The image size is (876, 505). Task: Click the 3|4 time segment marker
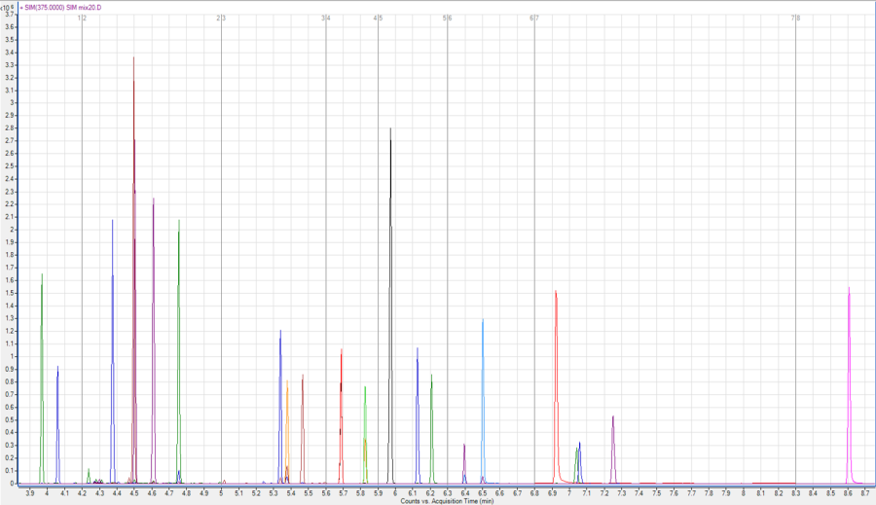(326, 18)
